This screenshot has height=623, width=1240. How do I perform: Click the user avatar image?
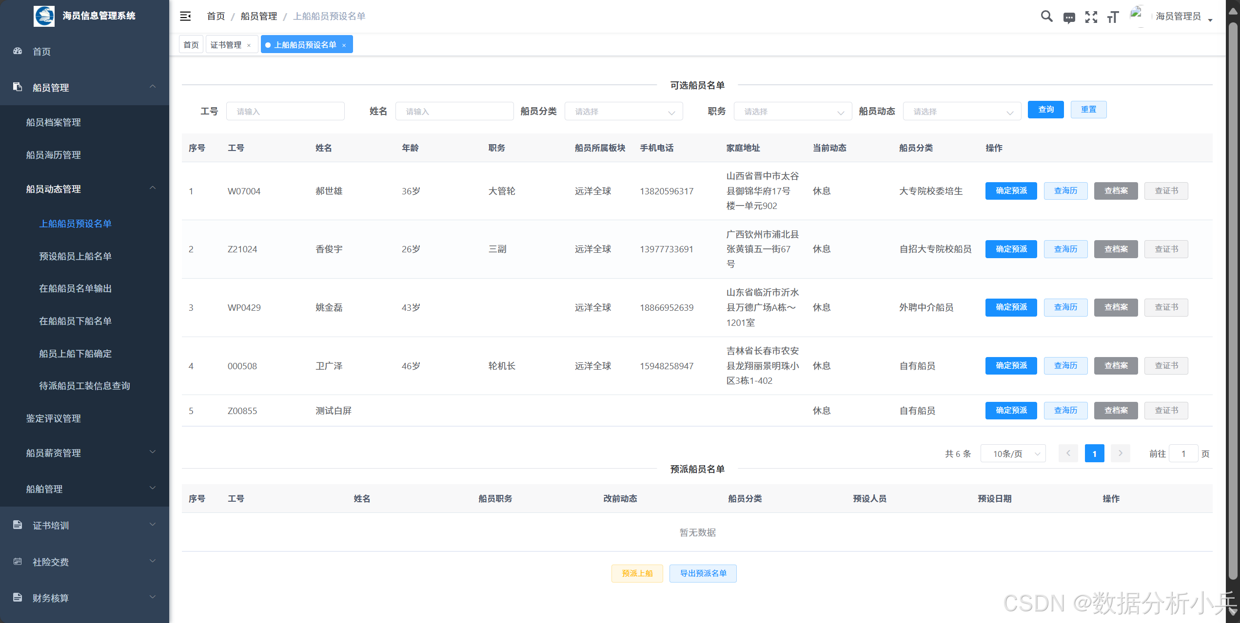(1137, 16)
